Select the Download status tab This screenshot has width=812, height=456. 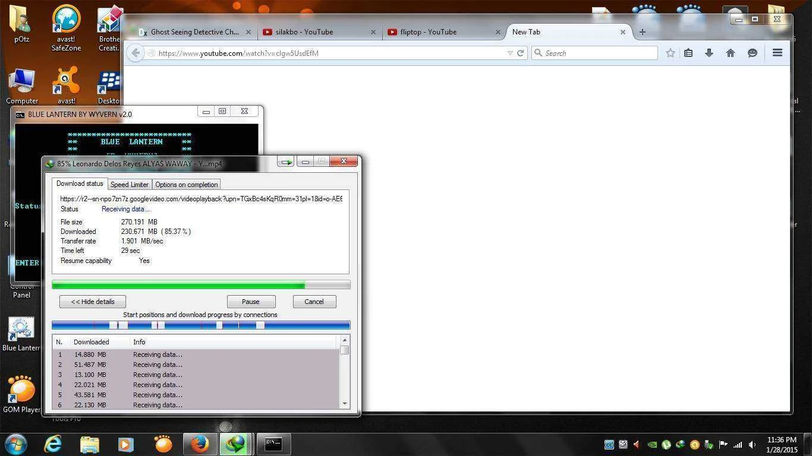point(80,184)
